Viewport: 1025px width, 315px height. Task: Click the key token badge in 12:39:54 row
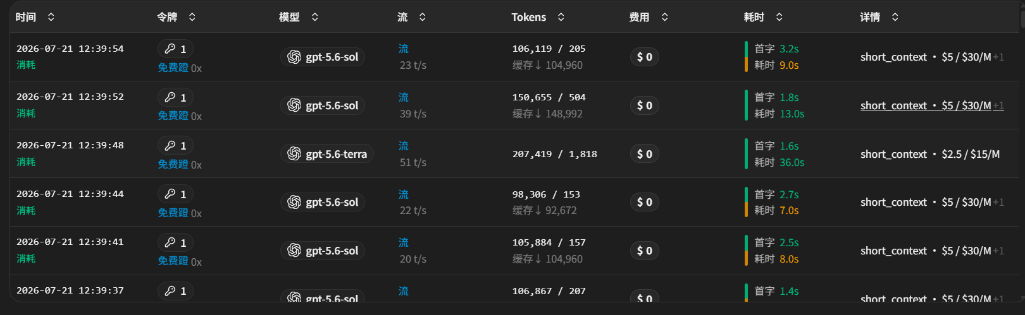tap(175, 49)
